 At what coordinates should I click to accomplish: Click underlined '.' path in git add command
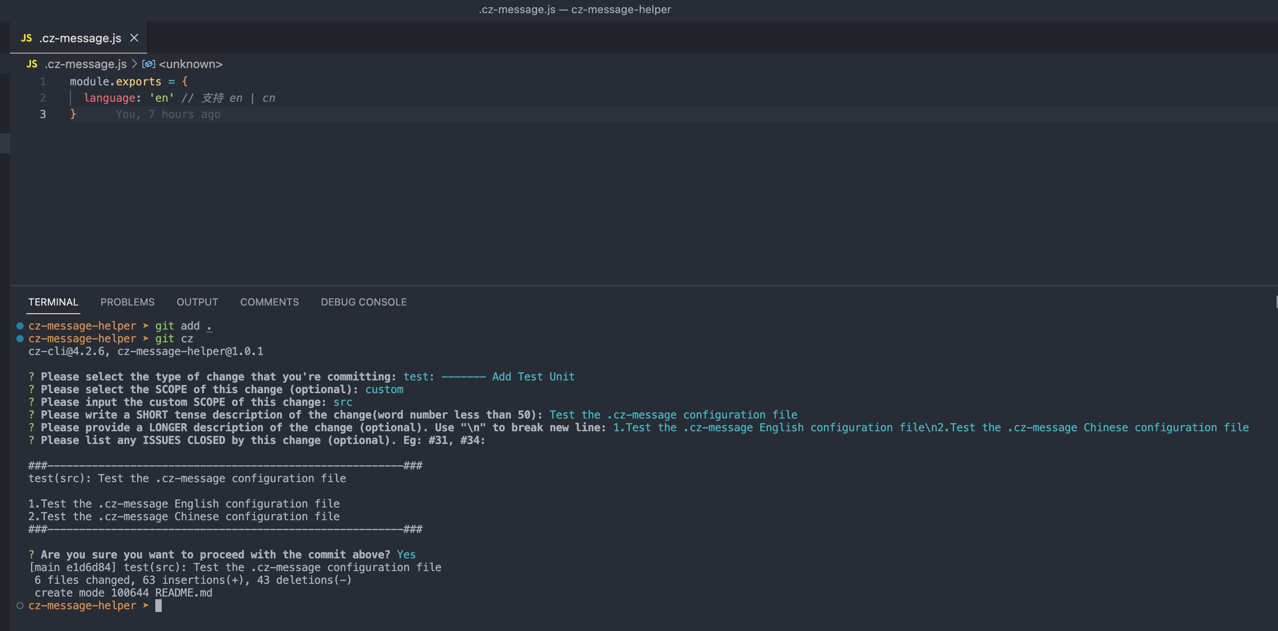click(x=209, y=326)
